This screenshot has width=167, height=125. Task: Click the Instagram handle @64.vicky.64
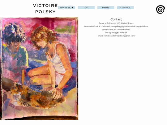tap(121, 32)
